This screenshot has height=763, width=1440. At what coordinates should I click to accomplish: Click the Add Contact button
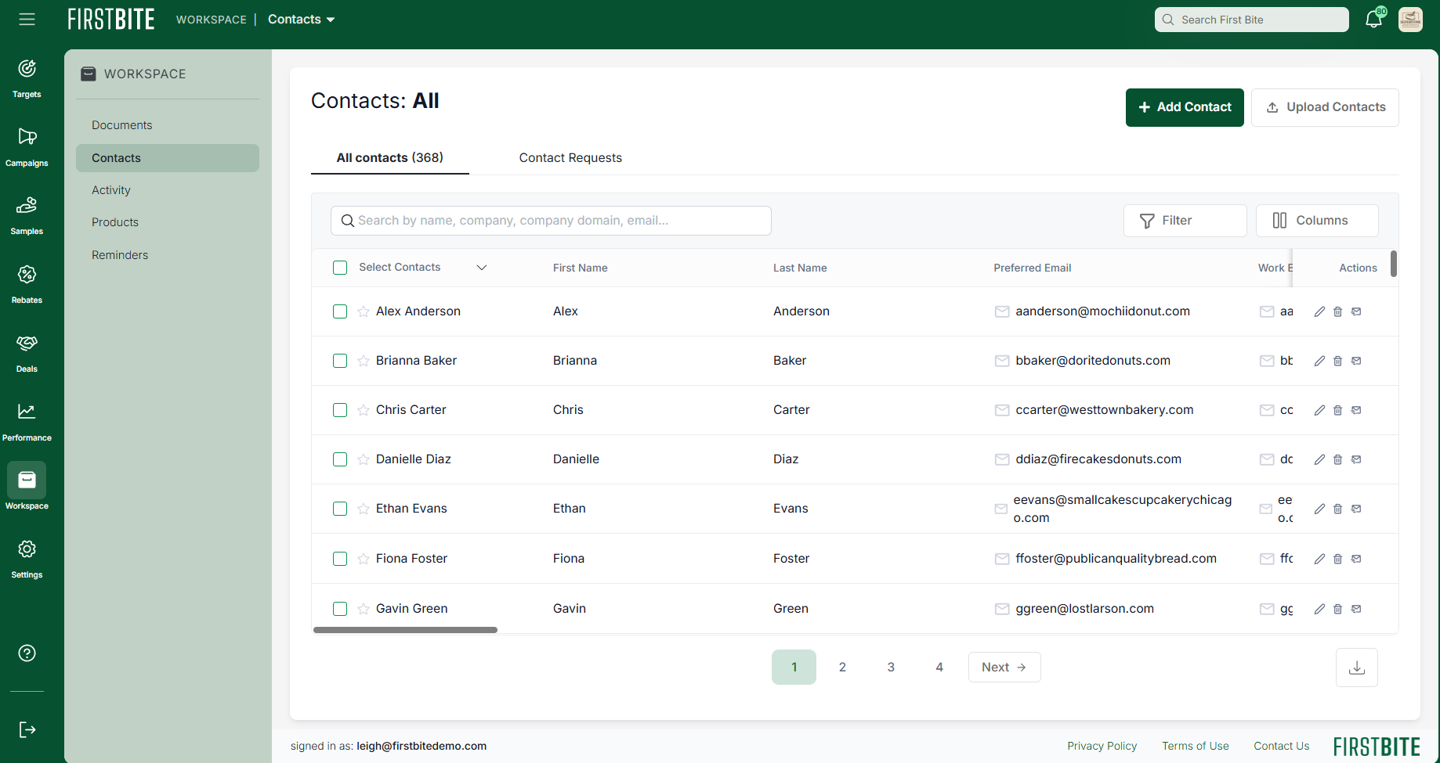coord(1185,107)
